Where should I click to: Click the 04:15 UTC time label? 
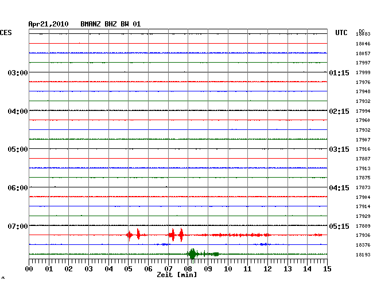pyautogui.click(x=339, y=188)
